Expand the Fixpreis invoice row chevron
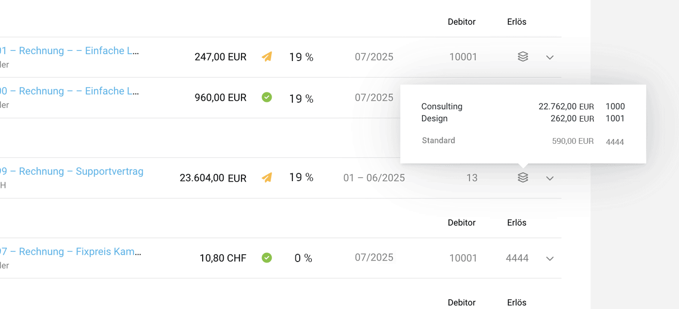The height and width of the screenshot is (309, 679). [550, 259]
